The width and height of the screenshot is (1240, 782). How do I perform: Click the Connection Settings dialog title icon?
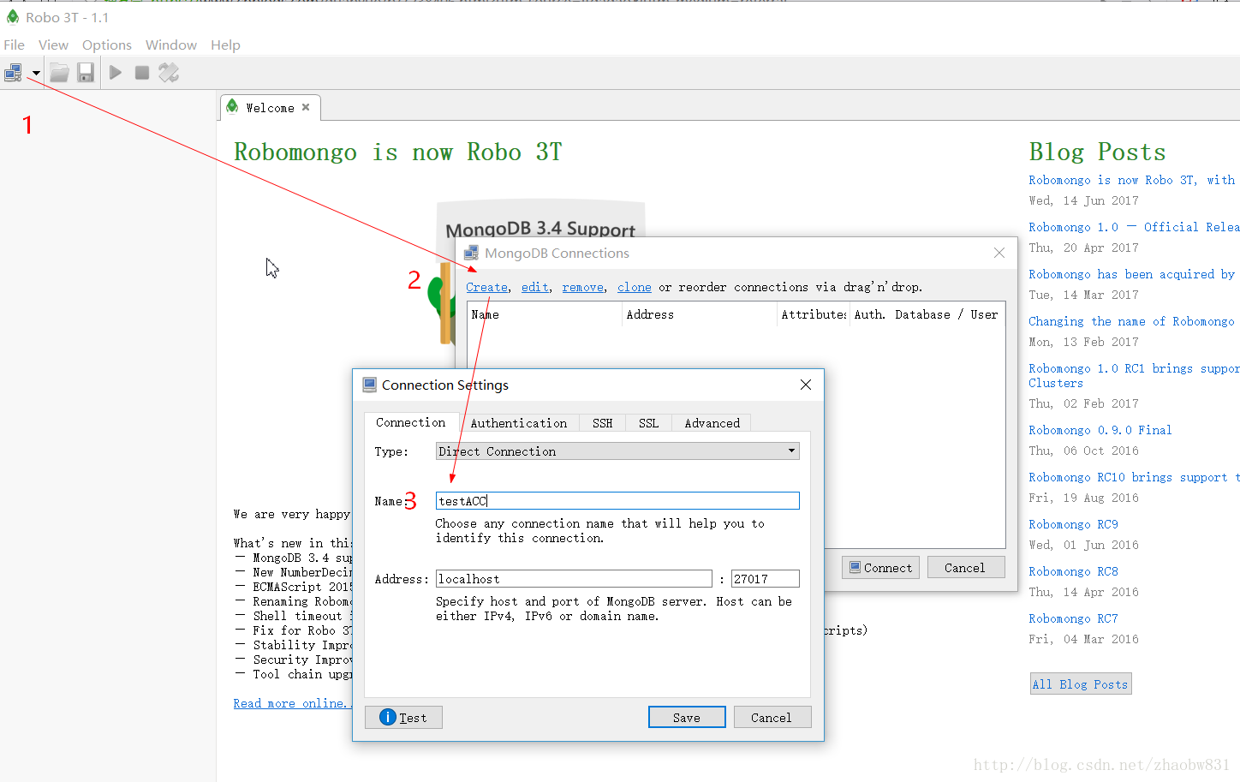point(370,385)
